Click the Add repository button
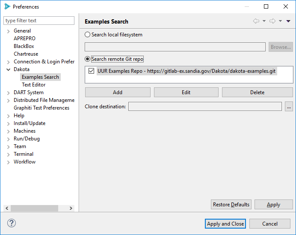The image size is (296, 235). 118,92
